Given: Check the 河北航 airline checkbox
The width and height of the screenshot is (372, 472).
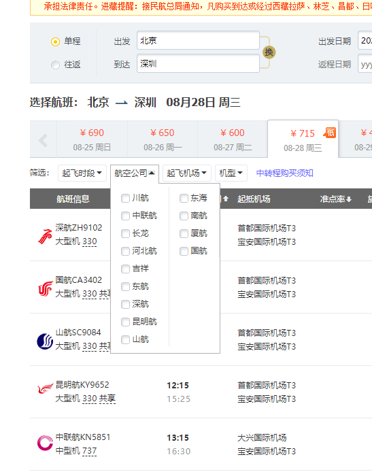Looking at the screenshot, I should pyautogui.click(x=125, y=252).
